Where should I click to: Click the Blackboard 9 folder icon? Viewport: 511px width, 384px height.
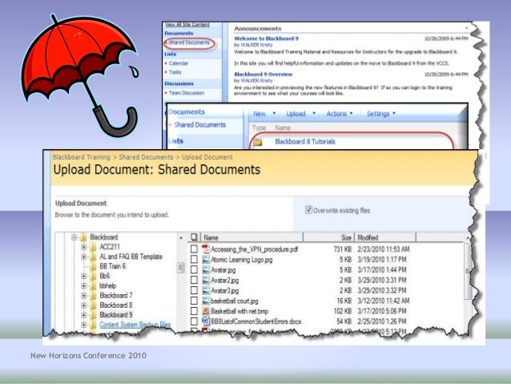tap(93, 315)
